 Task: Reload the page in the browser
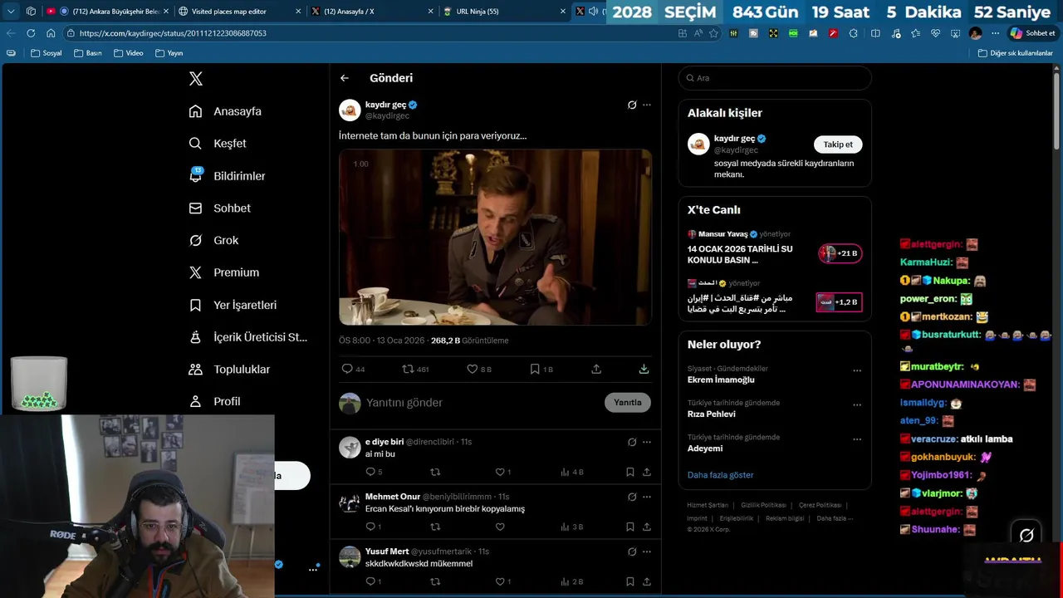coord(31,33)
